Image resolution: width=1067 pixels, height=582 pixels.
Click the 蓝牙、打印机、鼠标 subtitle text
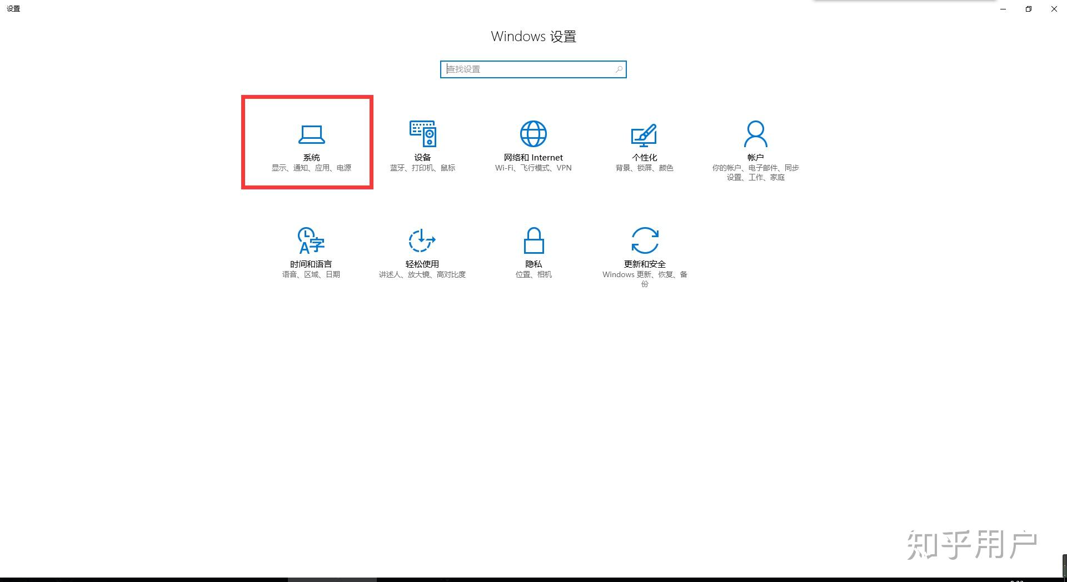(422, 167)
